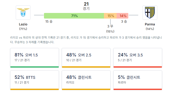Click the 21 경기 total matches heading
This screenshot has height=93, width=171.
pyautogui.click(x=86, y=6)
